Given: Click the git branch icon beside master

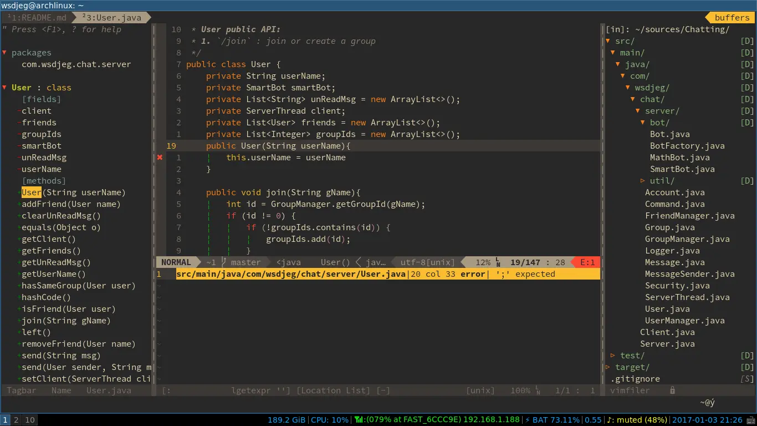Looking at the screenshot, I should click(224, 262).
